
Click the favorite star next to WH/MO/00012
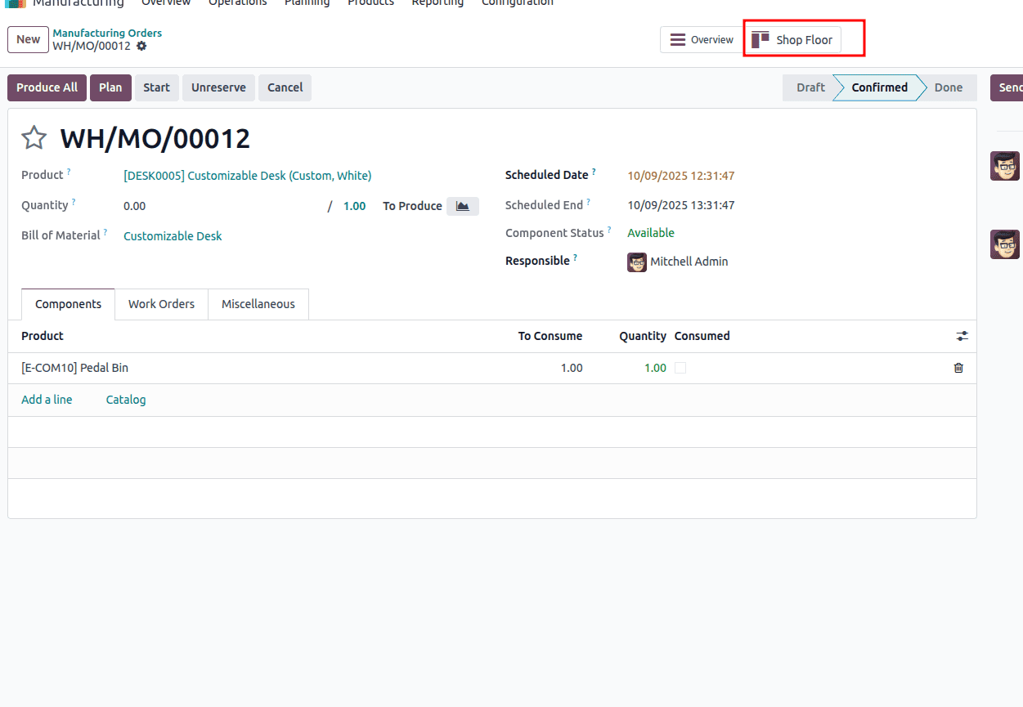click(33, 137)
